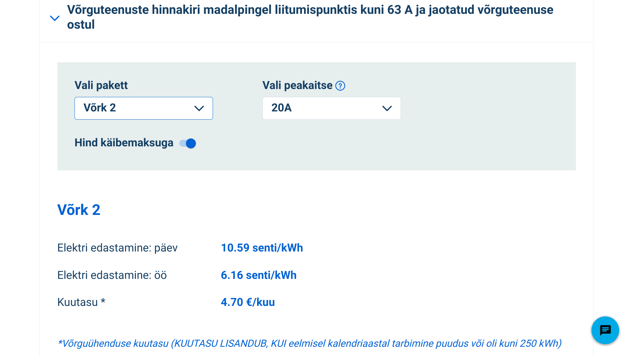Viewport: 633px width, 356px height.
Task: Open the Vali peakaitse 20A dropdown
Action: coord(331,108)
